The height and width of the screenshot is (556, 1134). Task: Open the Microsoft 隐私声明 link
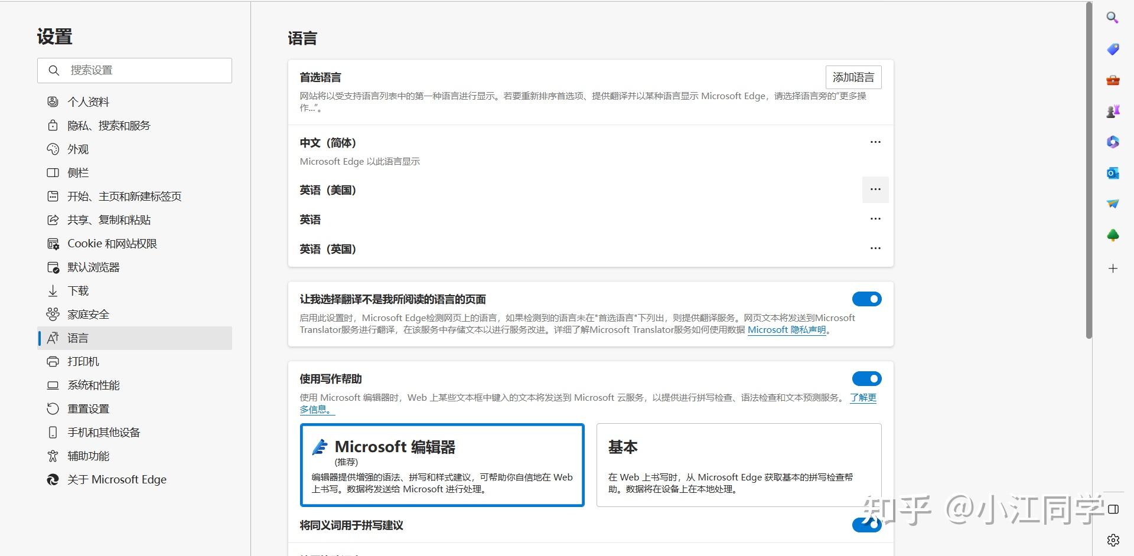(787, 330)
